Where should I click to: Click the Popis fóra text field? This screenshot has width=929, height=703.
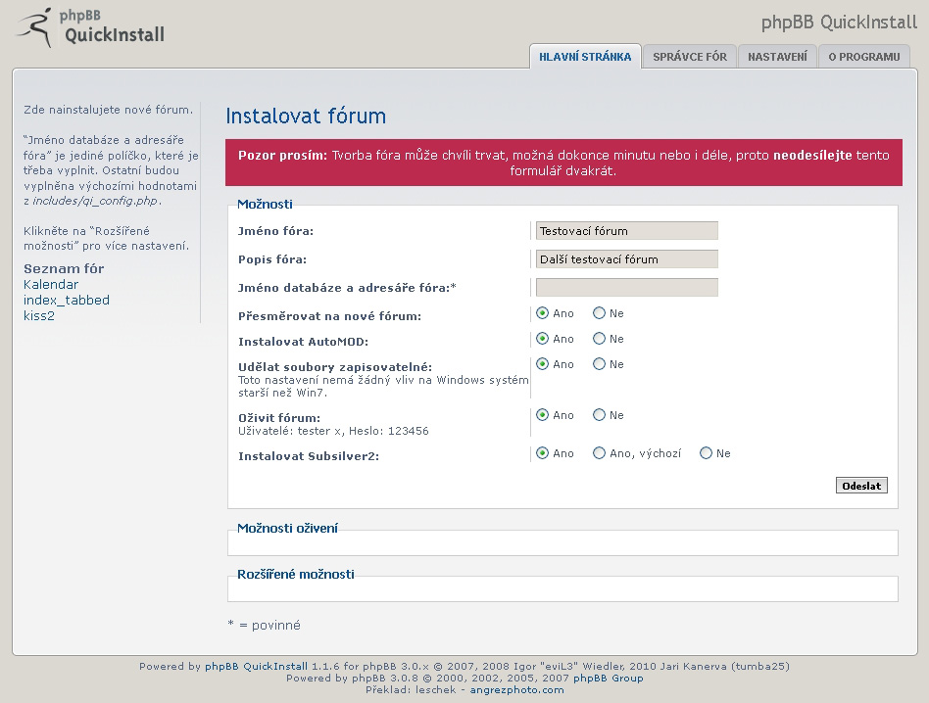pyautogui.click(x=627, y=259)
